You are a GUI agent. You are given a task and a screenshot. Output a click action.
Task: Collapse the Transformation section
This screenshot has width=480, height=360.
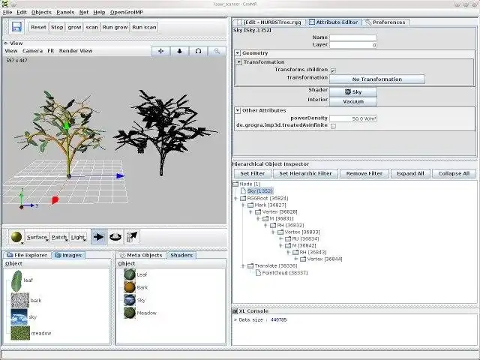[x=239, y=61]
